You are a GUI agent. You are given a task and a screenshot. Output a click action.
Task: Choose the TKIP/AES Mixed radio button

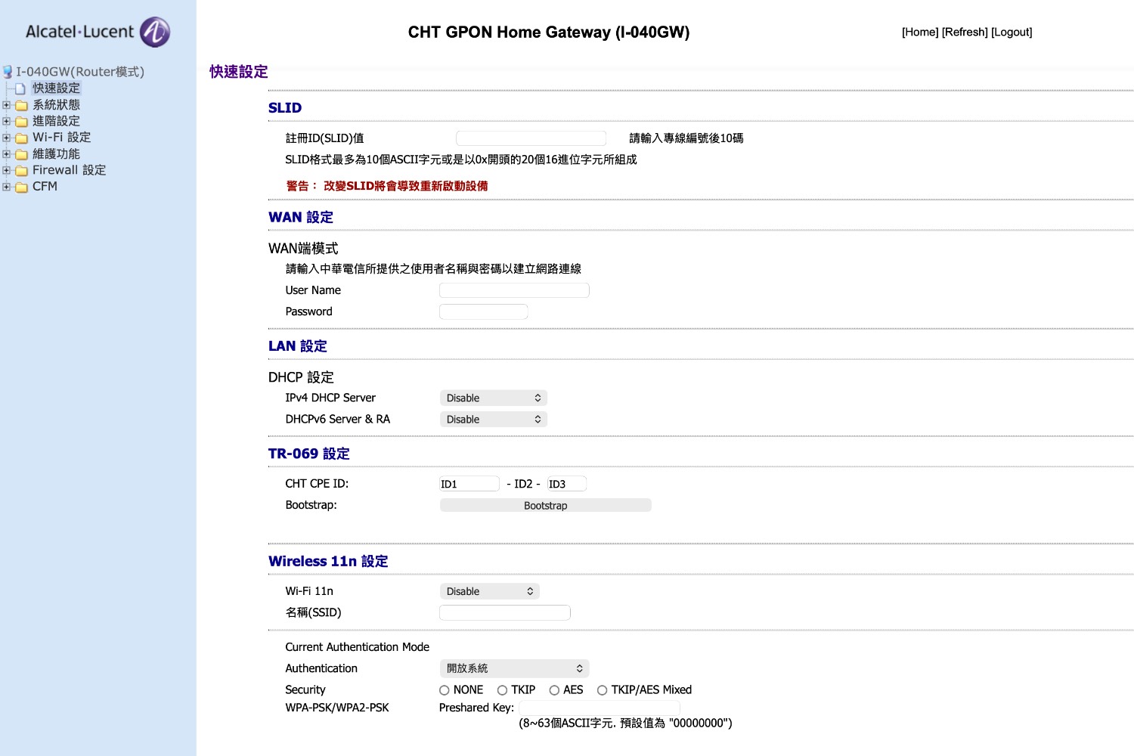coord(603,690)
